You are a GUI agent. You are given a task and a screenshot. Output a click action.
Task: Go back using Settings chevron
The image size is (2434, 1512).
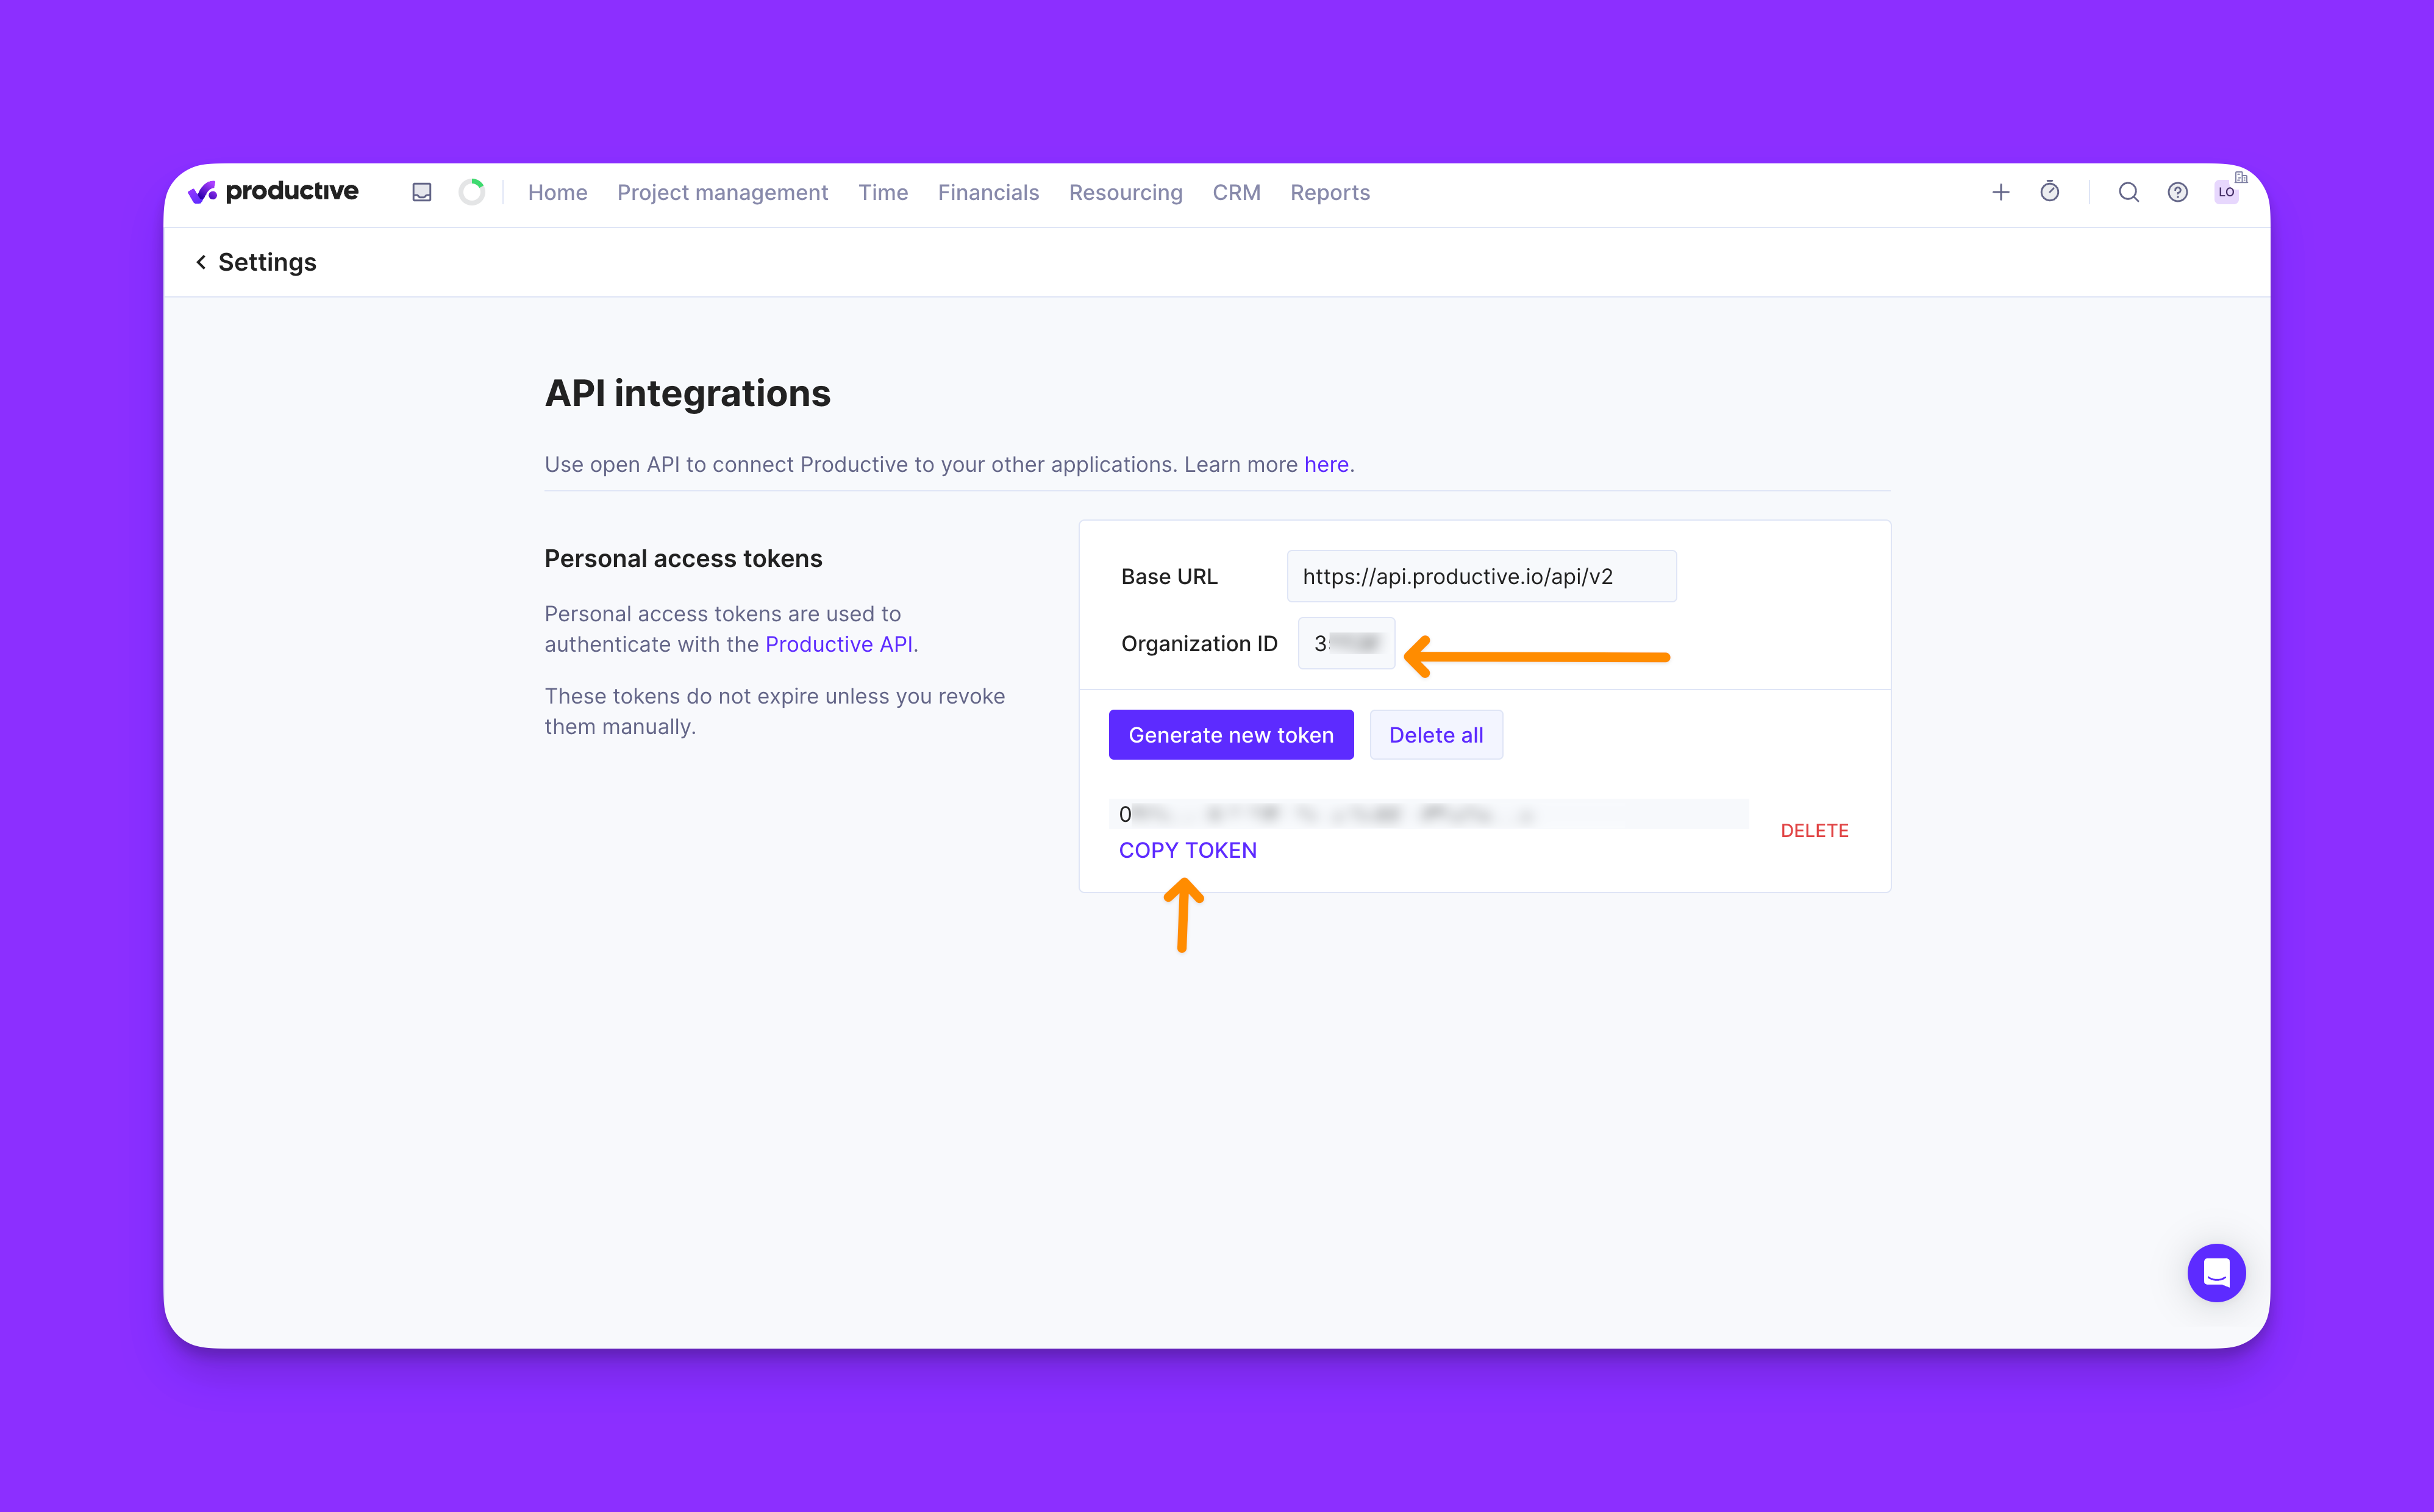pos(201,262)
